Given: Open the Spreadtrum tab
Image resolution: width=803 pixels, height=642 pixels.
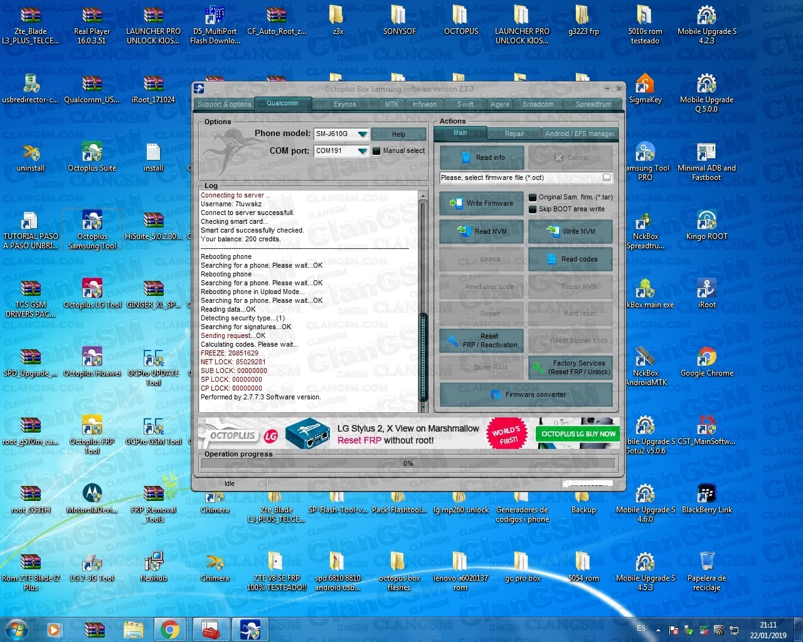Looking at the screenshot, I should coord(593,104).
